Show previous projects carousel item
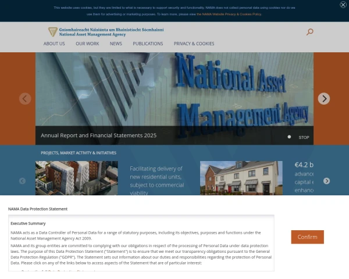 [x=22, y=181]
